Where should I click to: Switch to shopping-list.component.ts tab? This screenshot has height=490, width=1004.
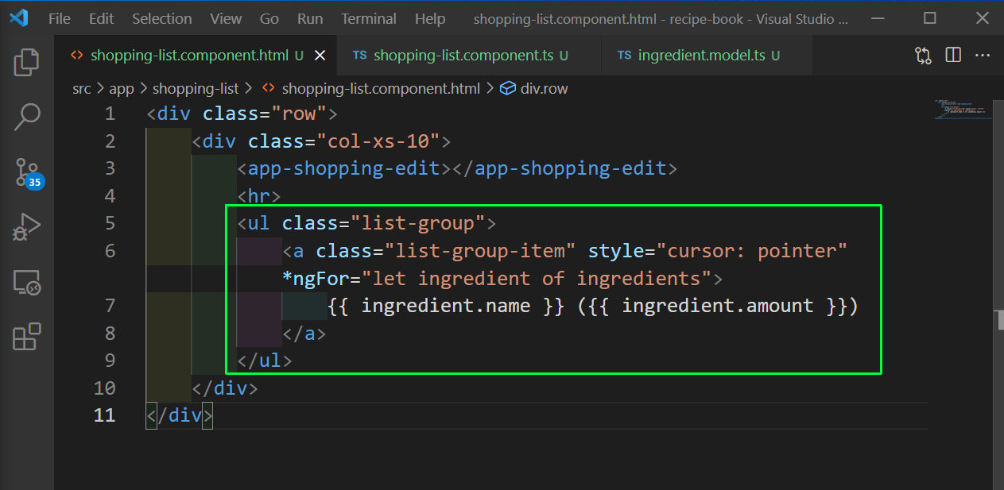[x=470, y=56]
